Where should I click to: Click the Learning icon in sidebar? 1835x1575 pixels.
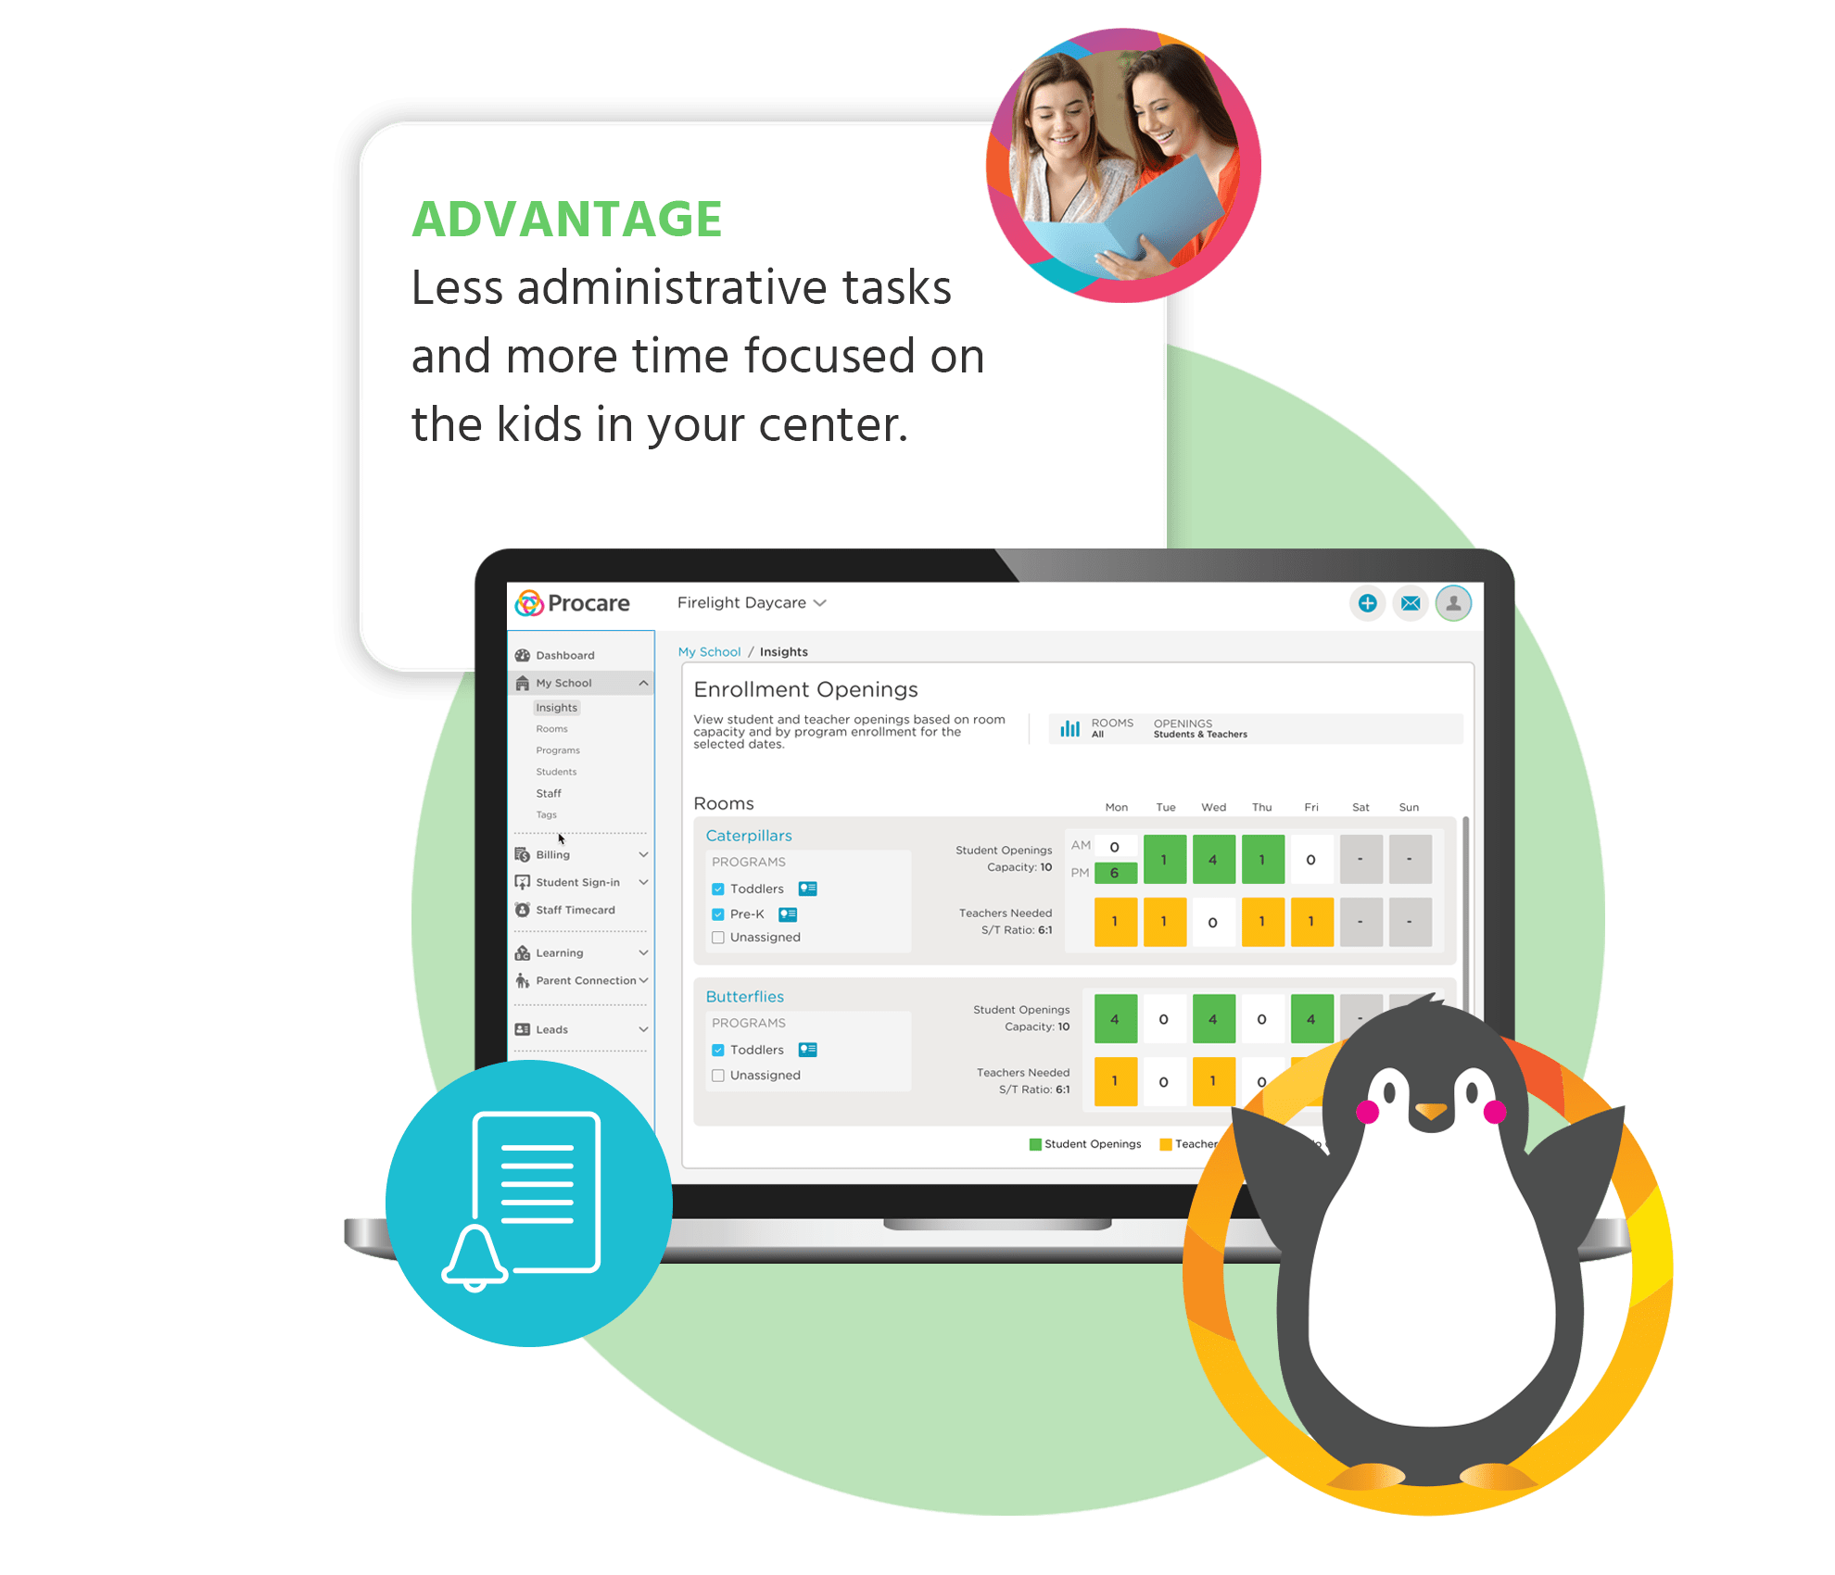point(523,951)
